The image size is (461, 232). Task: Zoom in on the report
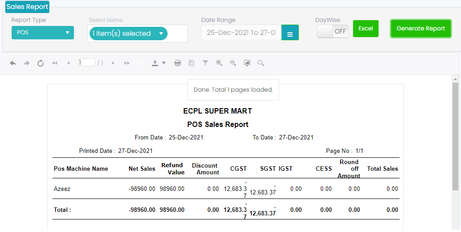(219, 63)
